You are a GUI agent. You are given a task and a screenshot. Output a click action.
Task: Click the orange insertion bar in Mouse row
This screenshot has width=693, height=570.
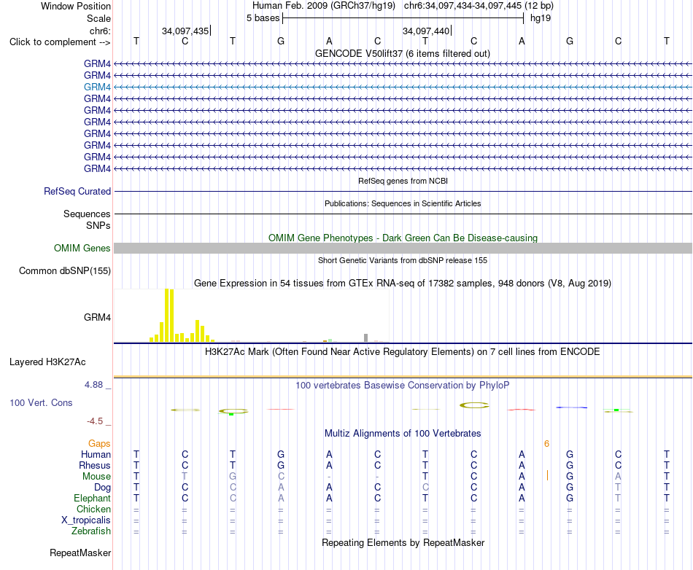point(548,475)
